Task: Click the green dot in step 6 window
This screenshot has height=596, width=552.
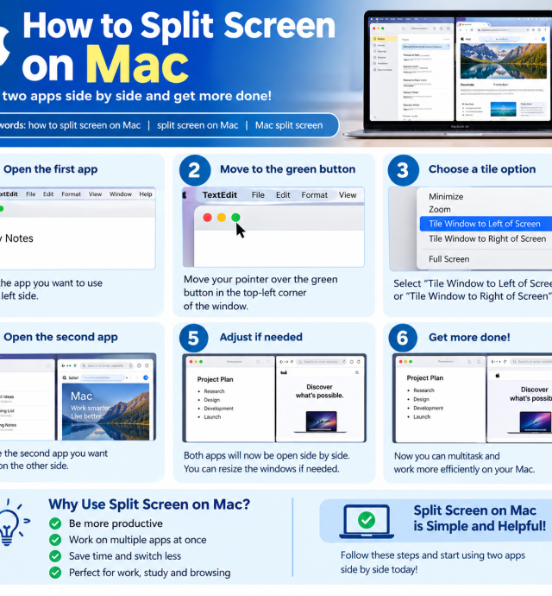Action: tap(411, 361)
